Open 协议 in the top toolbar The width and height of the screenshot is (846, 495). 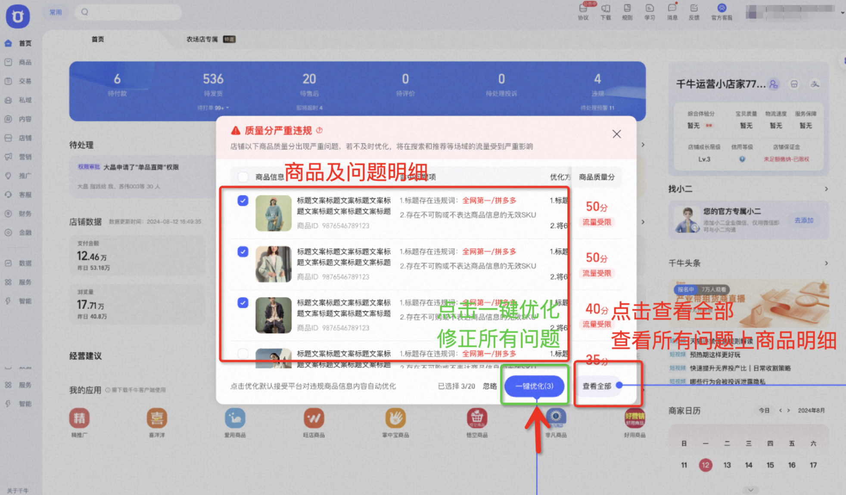(583, 12)
